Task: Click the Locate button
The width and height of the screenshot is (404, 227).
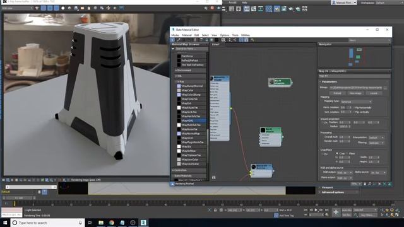Action: point(373,93)
